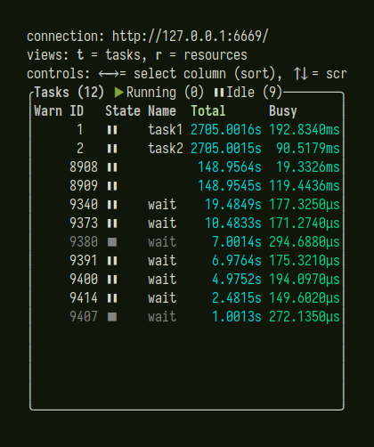Click busy time 192.8340ms
The width and height of the screenshot is (374, 447).
pyautogui.click(x=305, y=130)
